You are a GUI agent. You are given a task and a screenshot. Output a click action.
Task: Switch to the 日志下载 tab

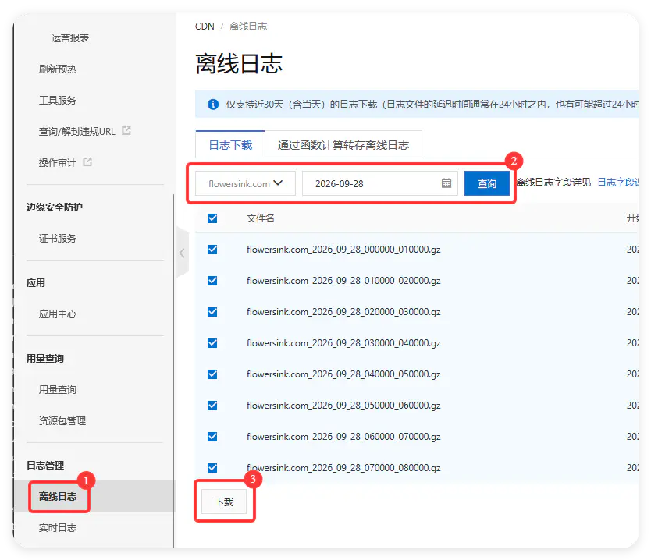230,145
